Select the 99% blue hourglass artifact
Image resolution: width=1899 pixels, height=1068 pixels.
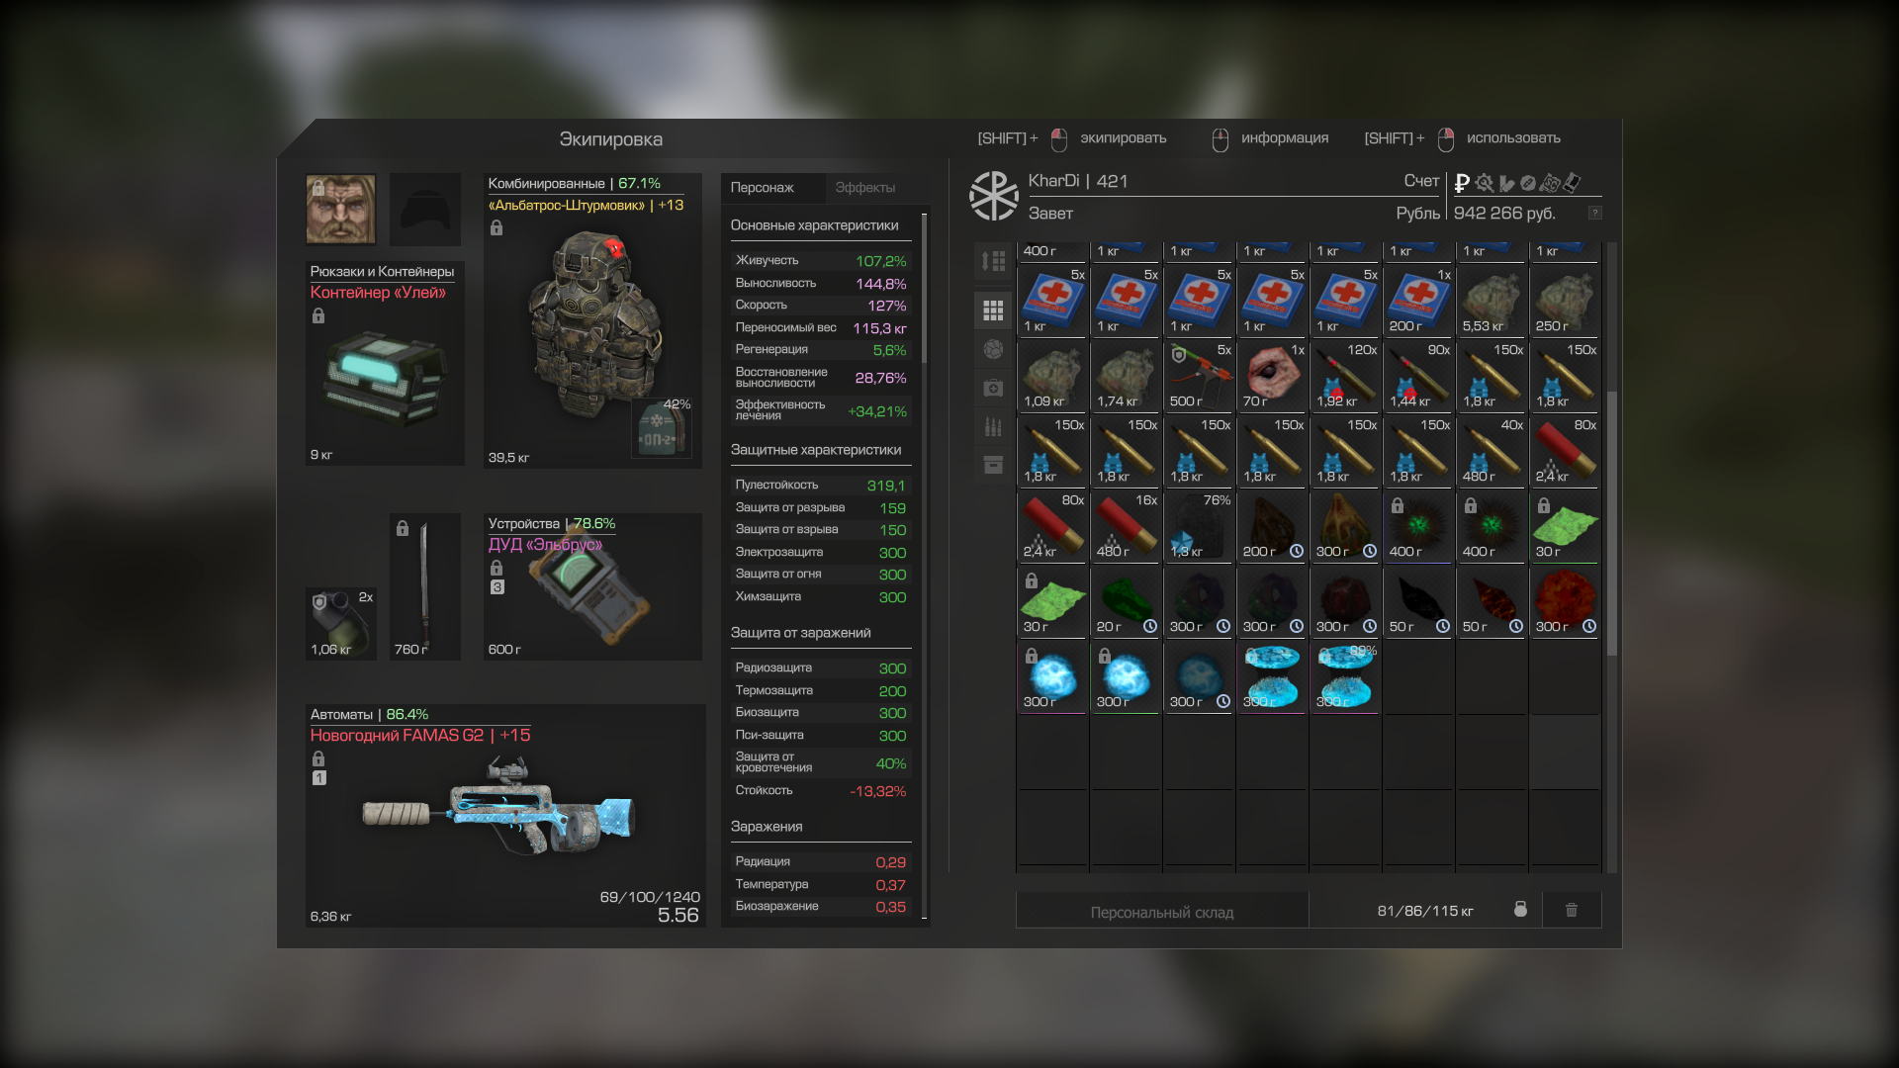point(1345,677)
